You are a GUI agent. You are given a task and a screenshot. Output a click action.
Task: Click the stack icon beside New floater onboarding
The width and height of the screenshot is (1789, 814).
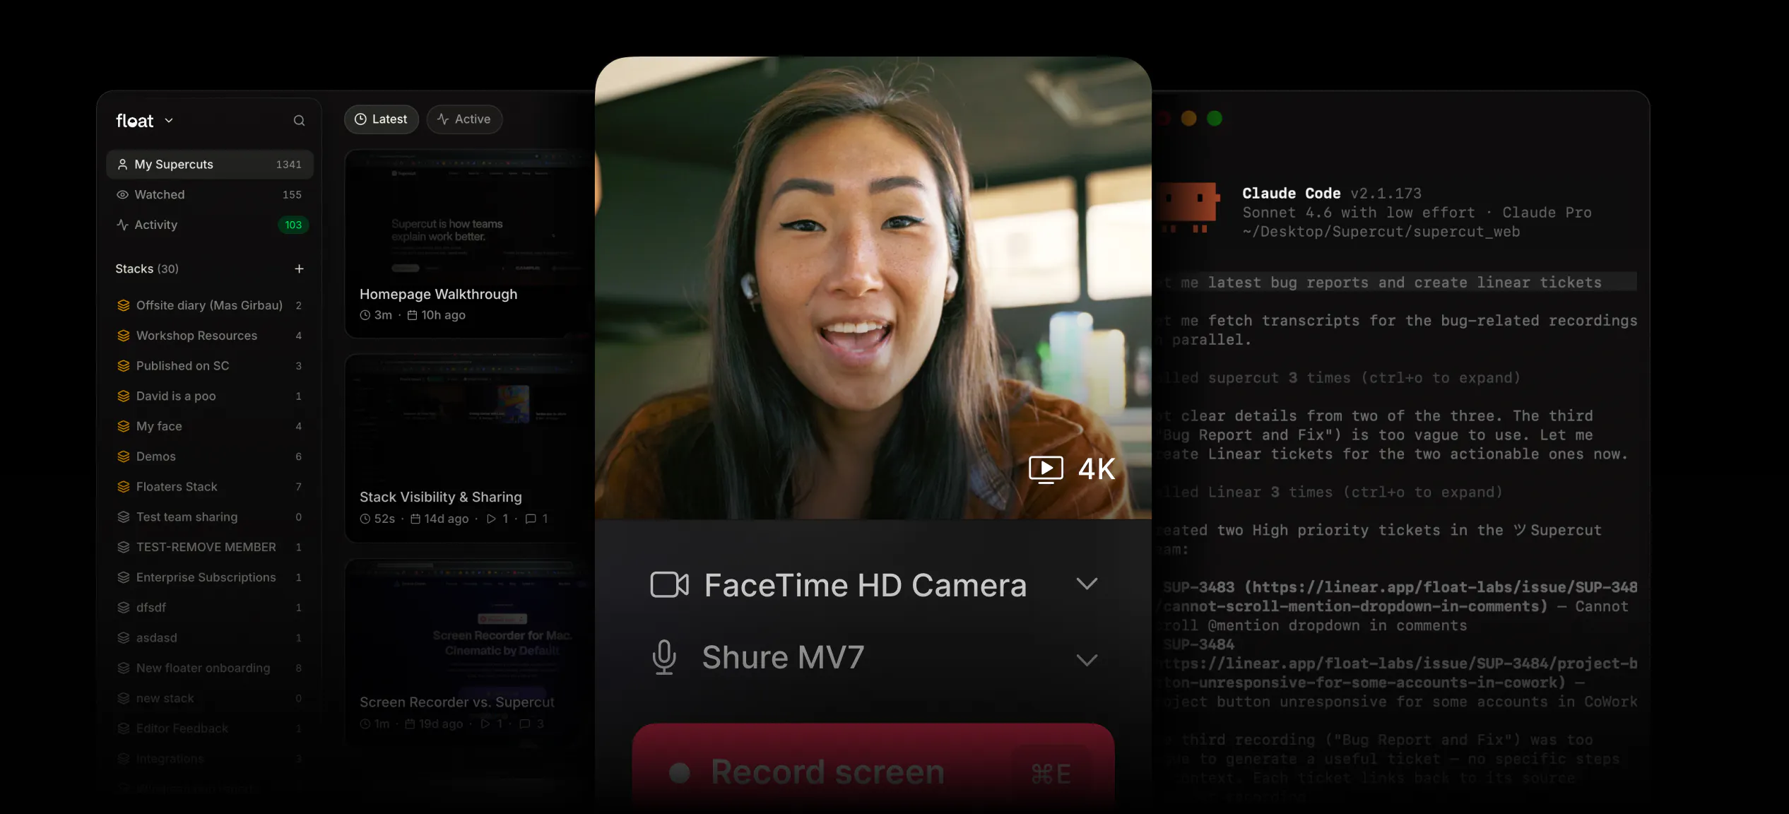click(x=124, y=668)
